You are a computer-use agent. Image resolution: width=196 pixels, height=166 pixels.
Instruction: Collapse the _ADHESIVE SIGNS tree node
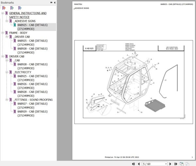(7, 21)
